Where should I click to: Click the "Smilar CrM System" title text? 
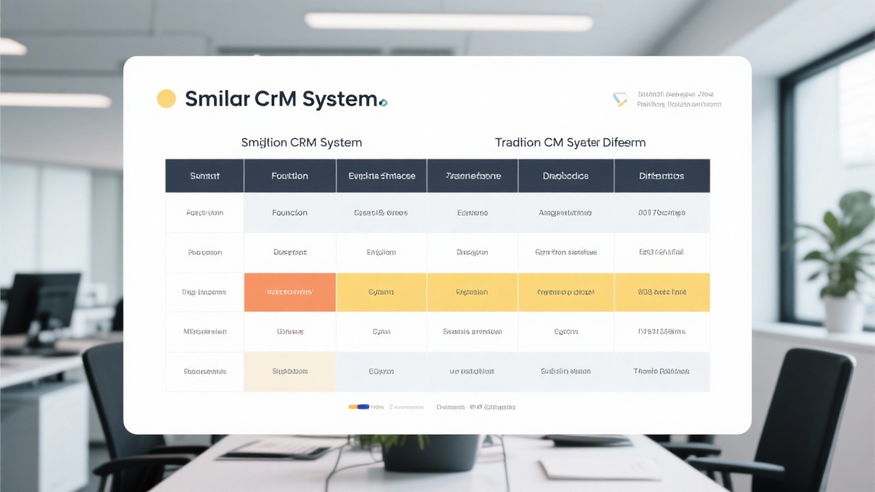pos(280,99)
